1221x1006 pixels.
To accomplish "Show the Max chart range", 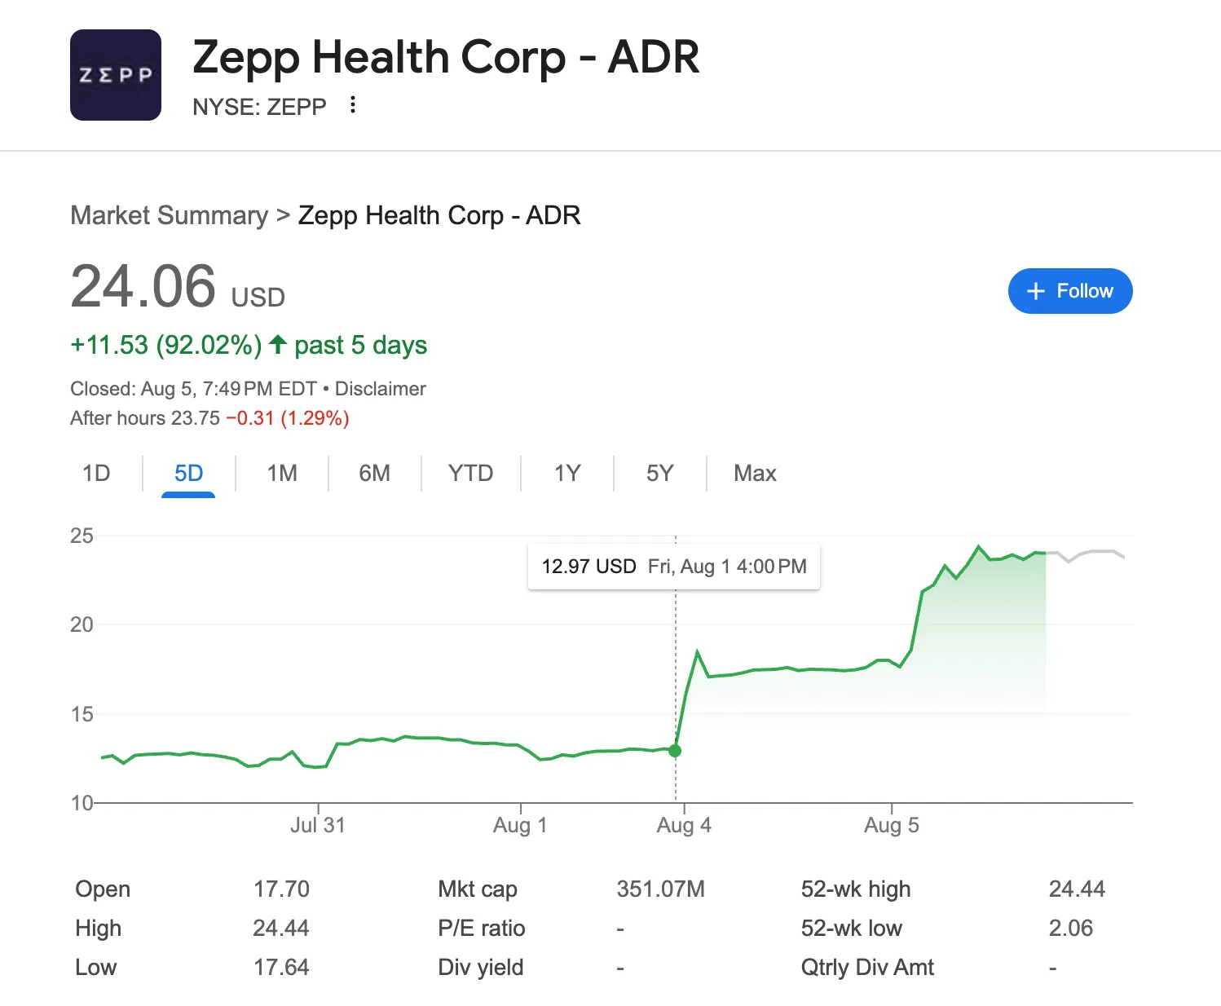I will pyautogui.click(x=755, y=473).
